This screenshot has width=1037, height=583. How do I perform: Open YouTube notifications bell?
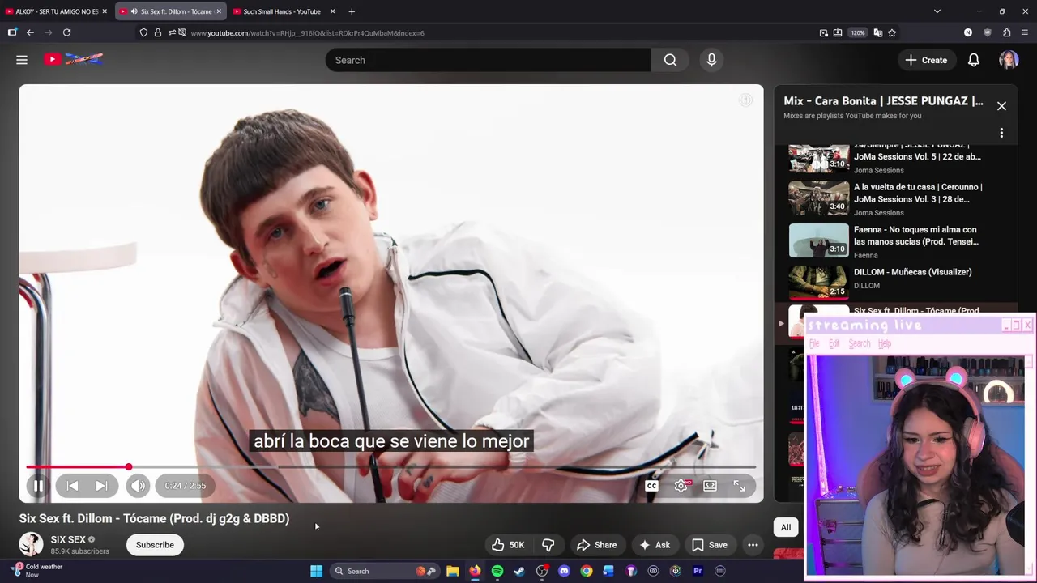[974, 60]
